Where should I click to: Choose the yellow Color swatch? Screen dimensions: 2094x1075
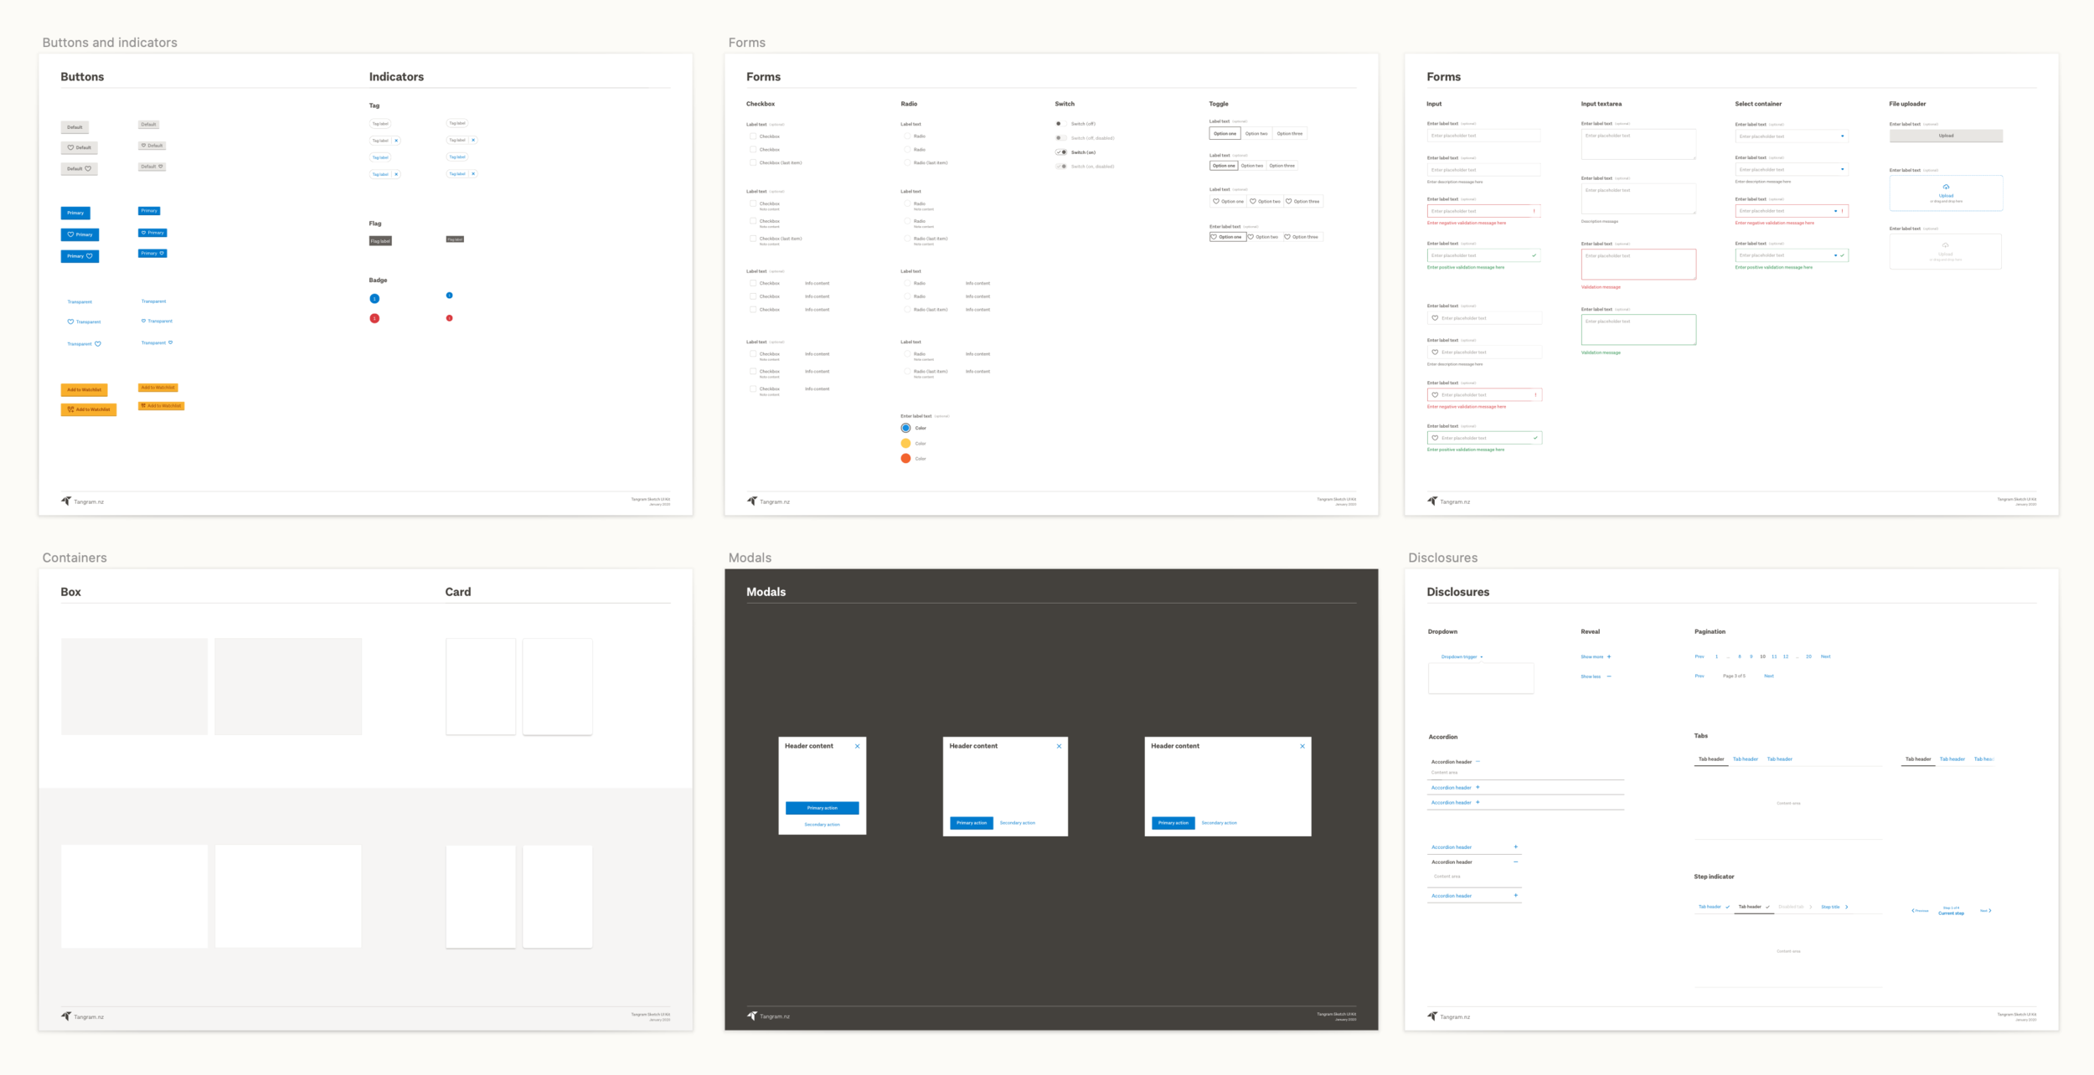point(905,443)
